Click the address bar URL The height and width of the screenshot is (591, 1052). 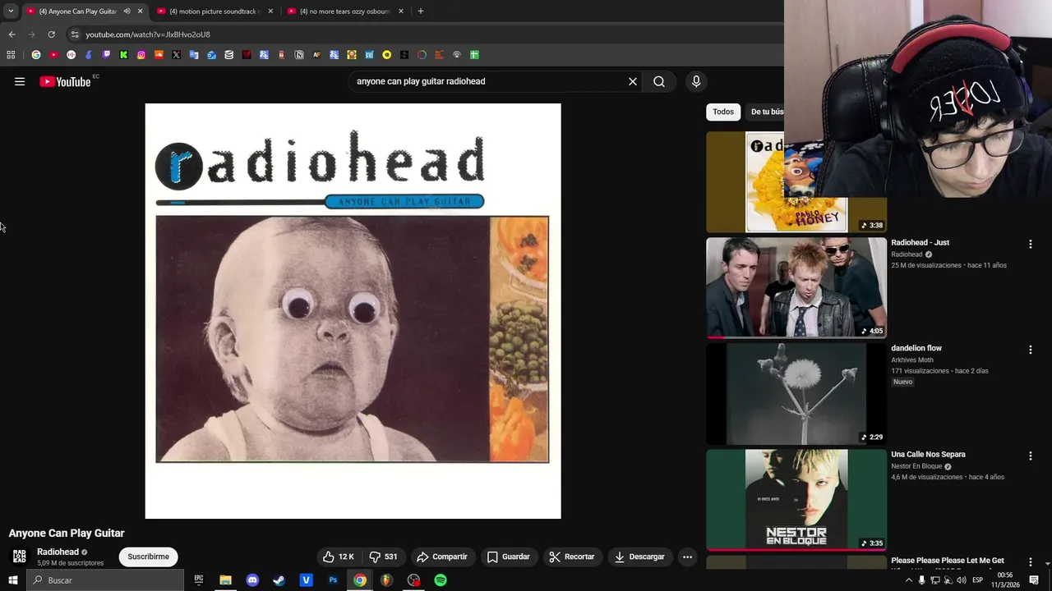coord(148,34)
